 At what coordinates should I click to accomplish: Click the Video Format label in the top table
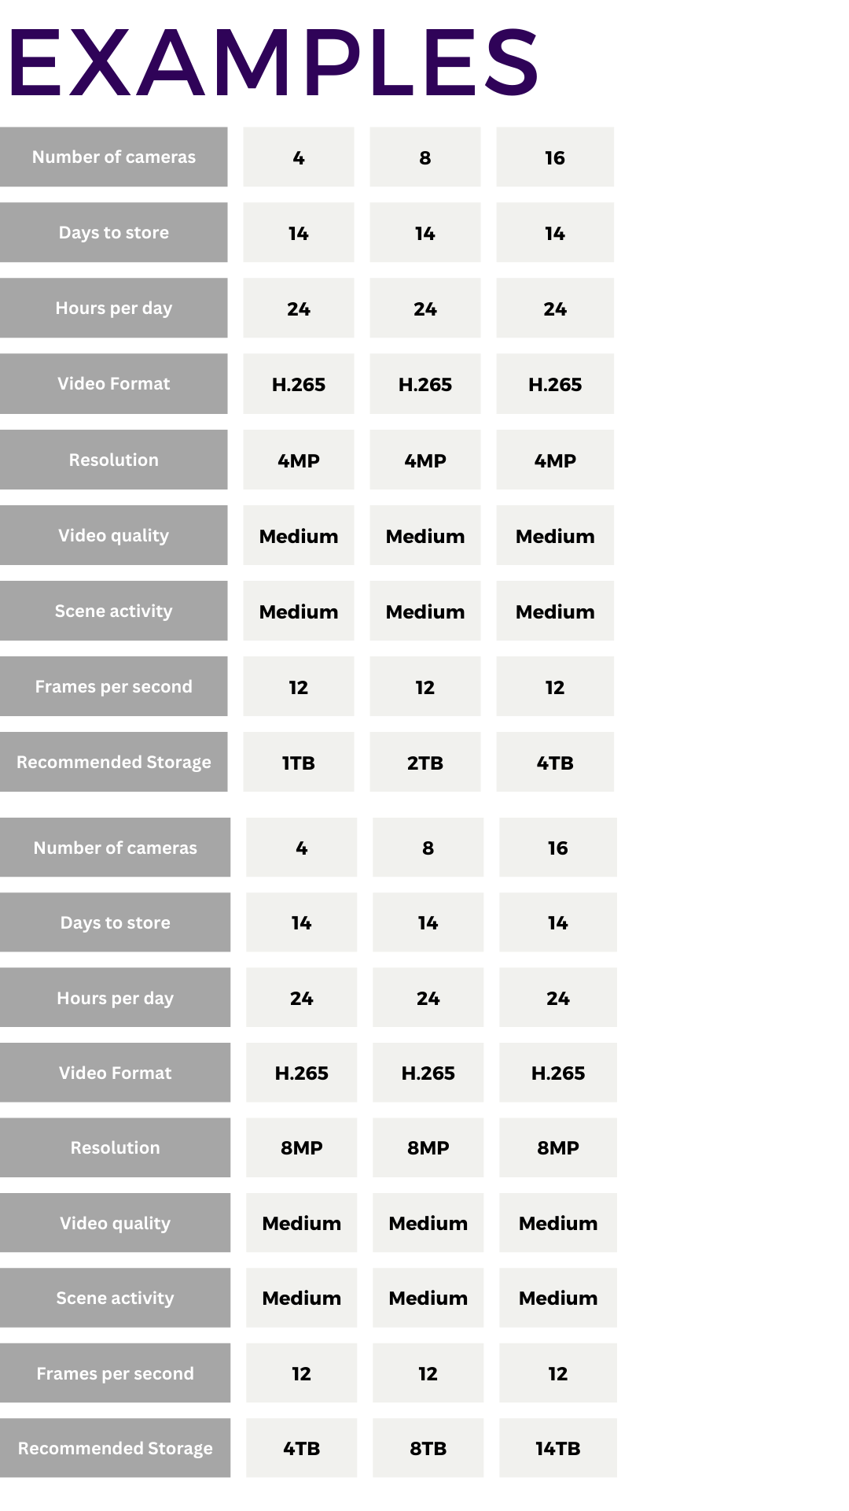[x=114, y=384]
